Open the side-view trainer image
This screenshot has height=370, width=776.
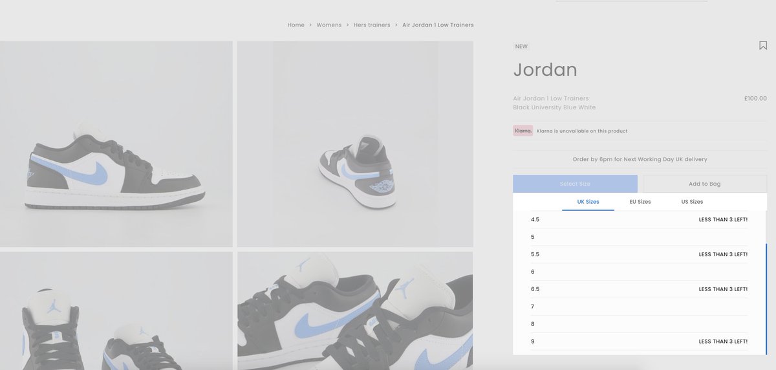[116, 144]
